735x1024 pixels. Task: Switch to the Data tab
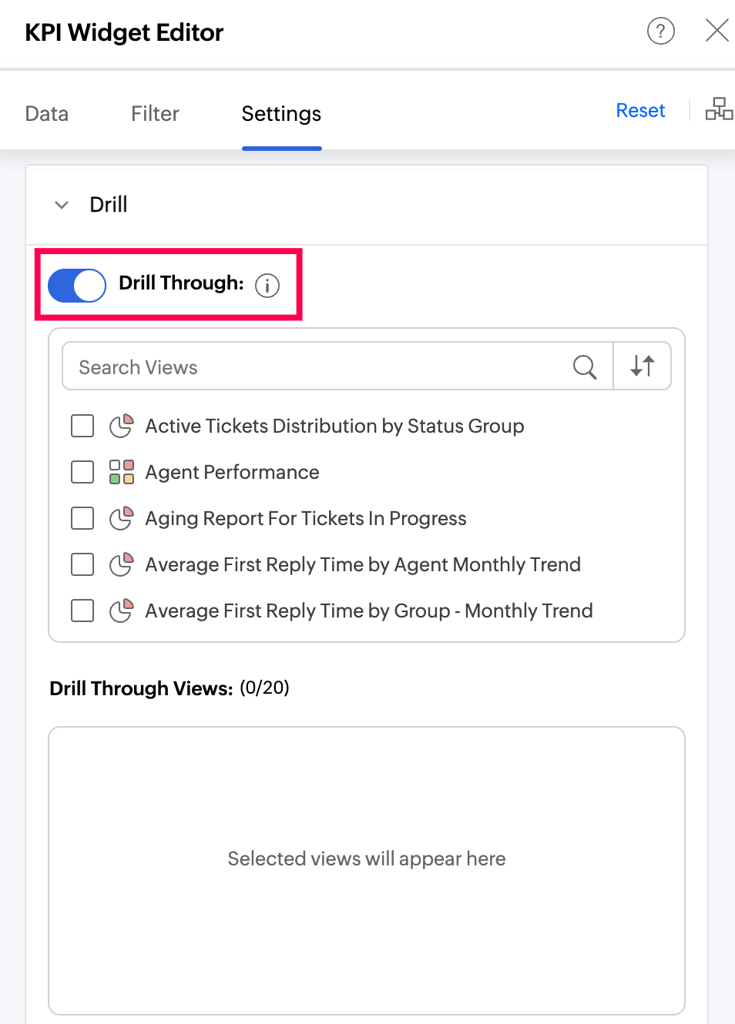point(47,114)
